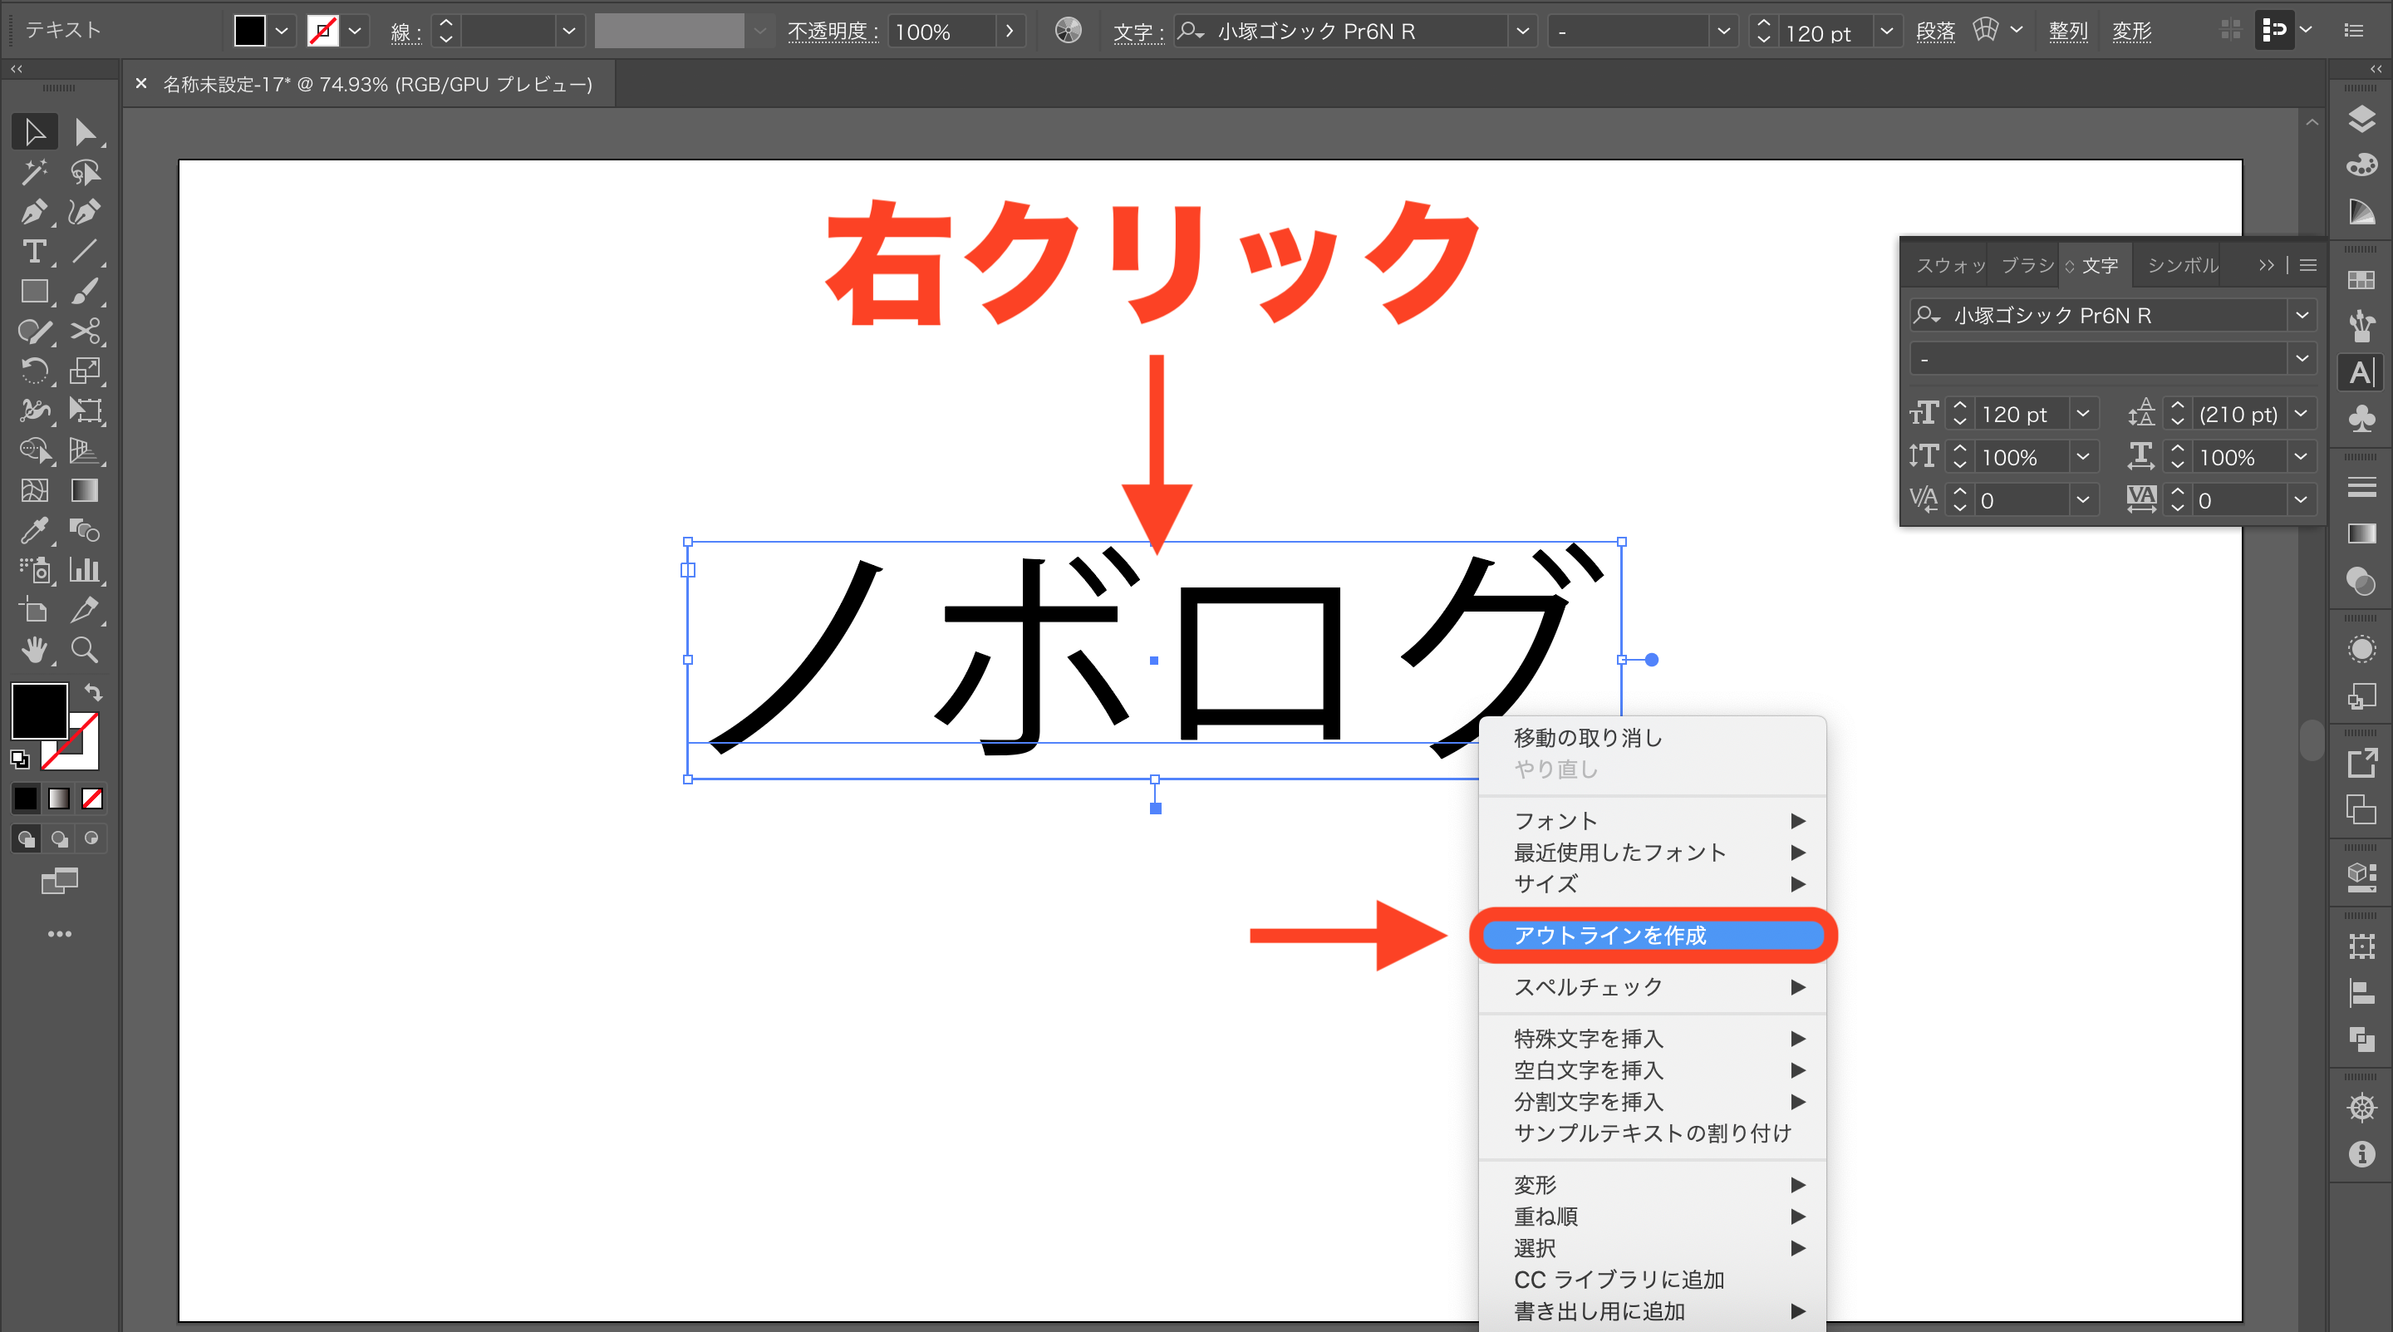The image size is (2393, 1332).
Task: Click the black fill color swatch in toolbar
Action: [37, 711]
